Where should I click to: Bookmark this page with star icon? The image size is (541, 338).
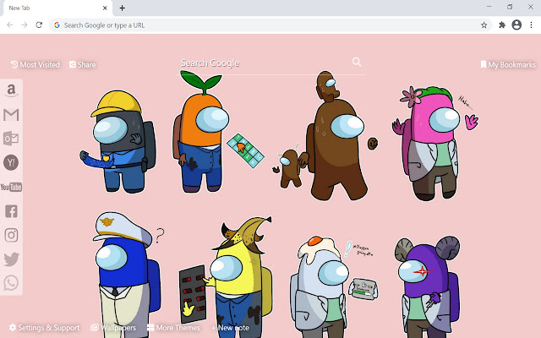point(484,25)
